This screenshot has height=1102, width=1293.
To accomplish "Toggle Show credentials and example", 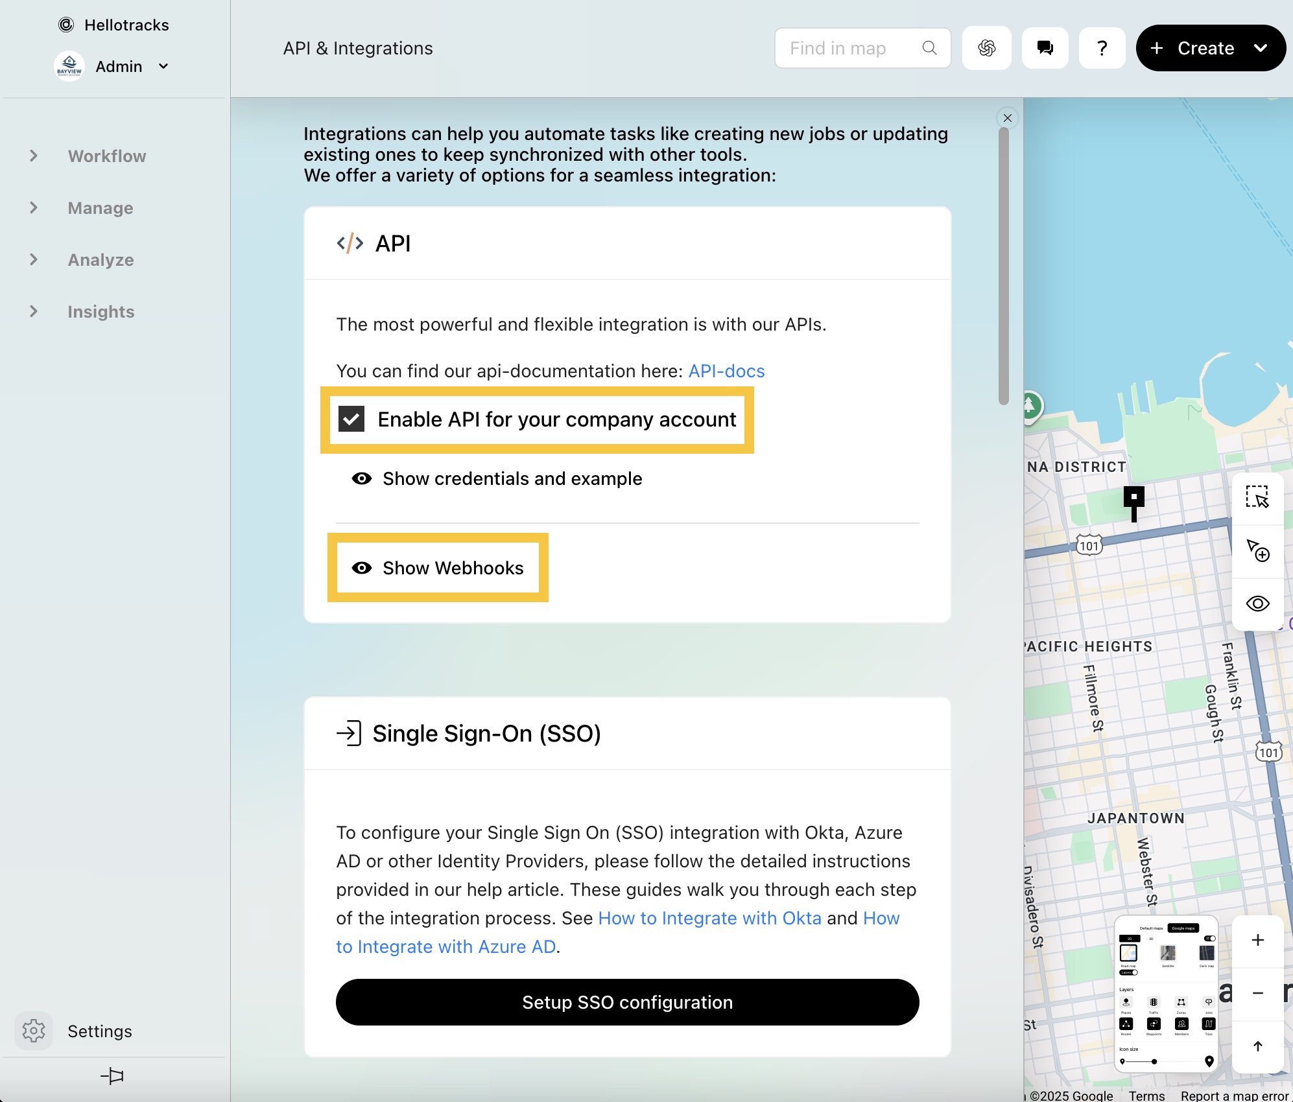I will point(497,478).
